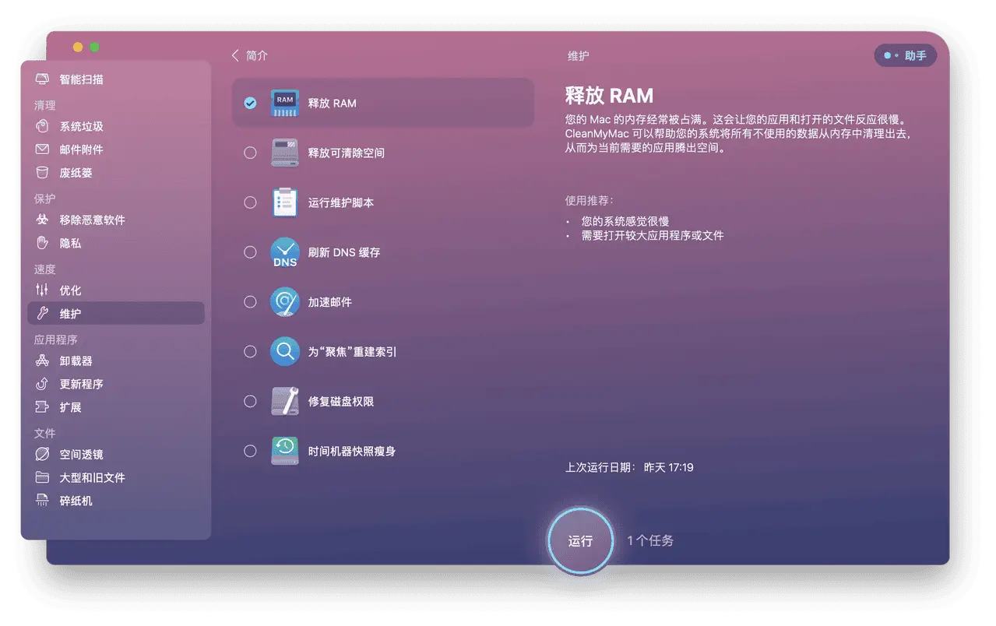Check the 加速邮件 task circle
The image size is (996, 626).
[x=250, y=301]
